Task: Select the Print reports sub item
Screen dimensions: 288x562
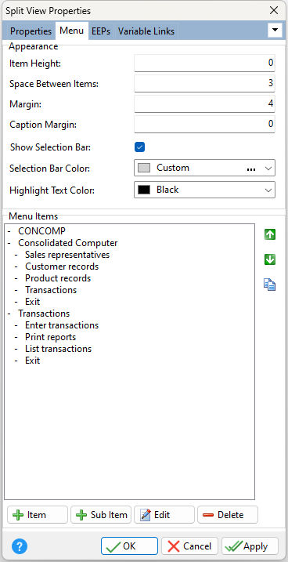Action: click(50, 337)
